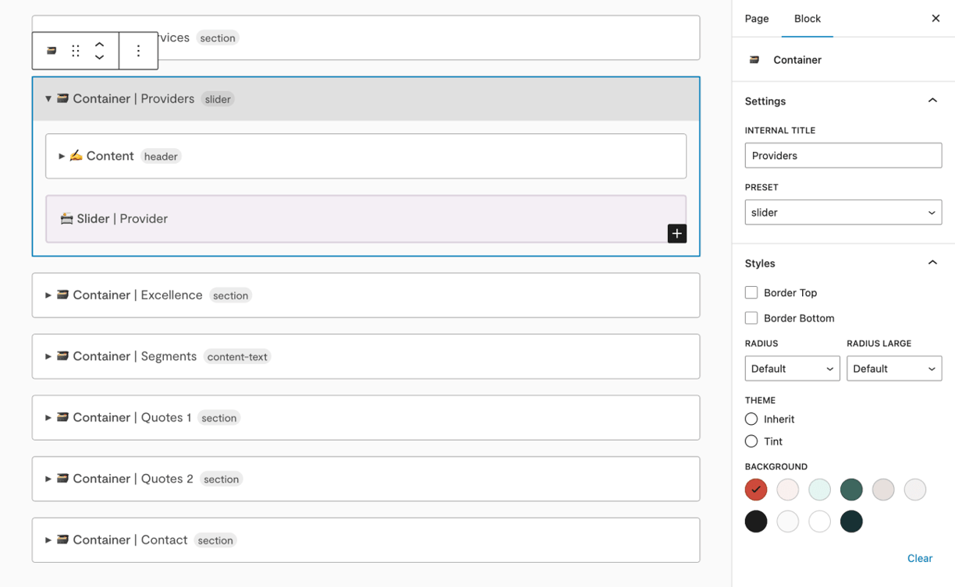
Task: Enable the Border Top checkbox
Action: (751, 293)
